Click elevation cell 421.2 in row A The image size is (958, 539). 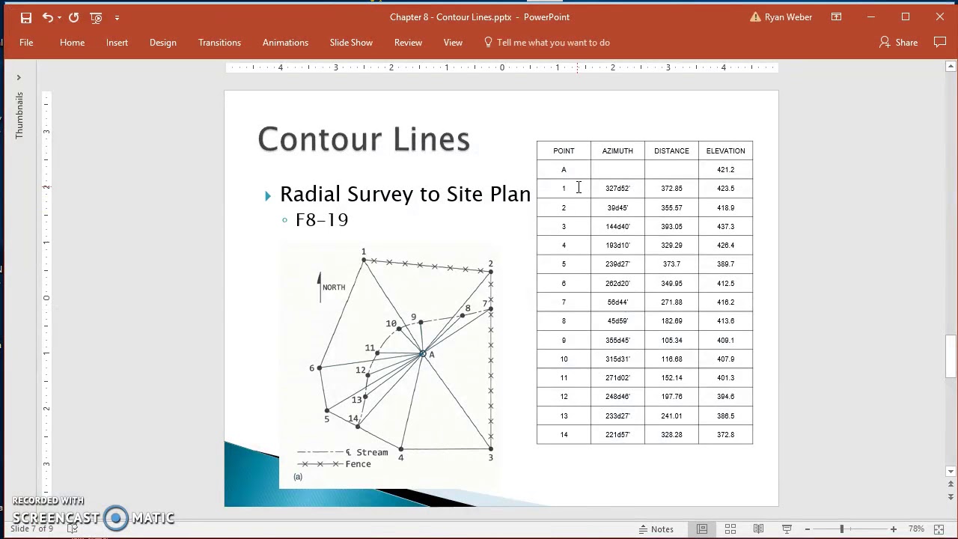tap(725, 170)
